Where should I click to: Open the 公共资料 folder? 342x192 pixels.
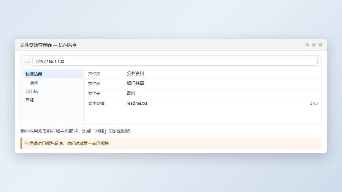click(x=135, y=74)
